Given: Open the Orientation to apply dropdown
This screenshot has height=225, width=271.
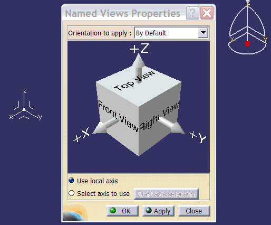Looking at the screenshot, I should 171,33.
